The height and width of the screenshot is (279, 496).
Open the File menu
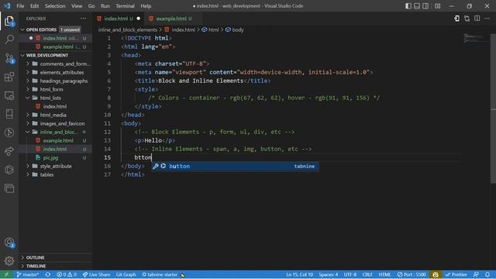pos(20,6)
